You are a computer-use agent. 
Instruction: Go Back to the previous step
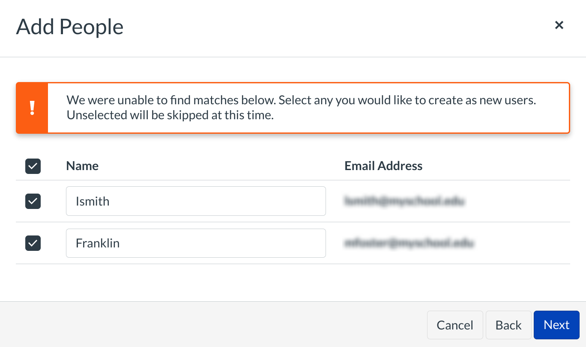pyautogui.click(x=508, y=325)
